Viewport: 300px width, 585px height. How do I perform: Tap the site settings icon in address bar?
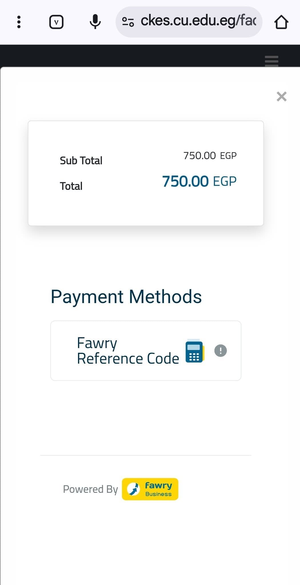point(128,22)
